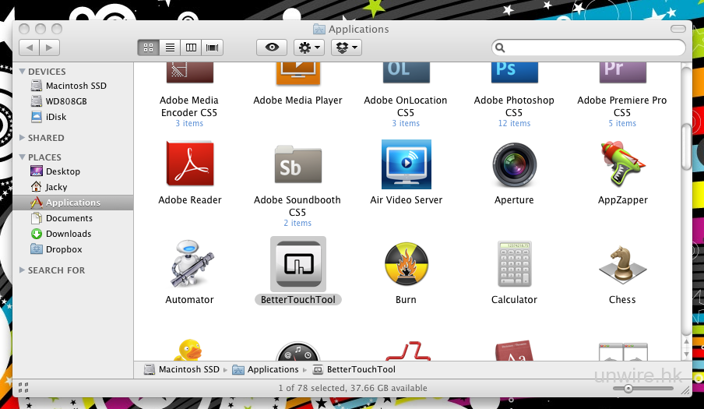Viewport: 704px width, 409px height.
Task: Select the AppZapper application icon
Action: click(x=622, y=165)
